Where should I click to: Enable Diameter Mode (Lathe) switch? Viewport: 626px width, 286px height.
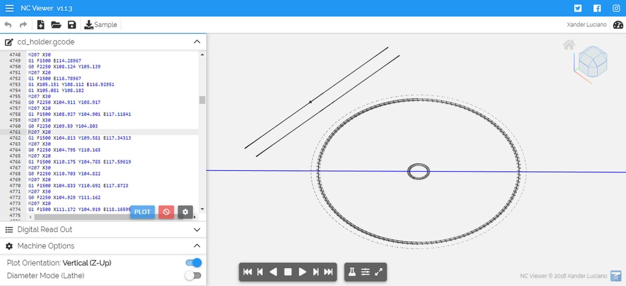[193, 276]
